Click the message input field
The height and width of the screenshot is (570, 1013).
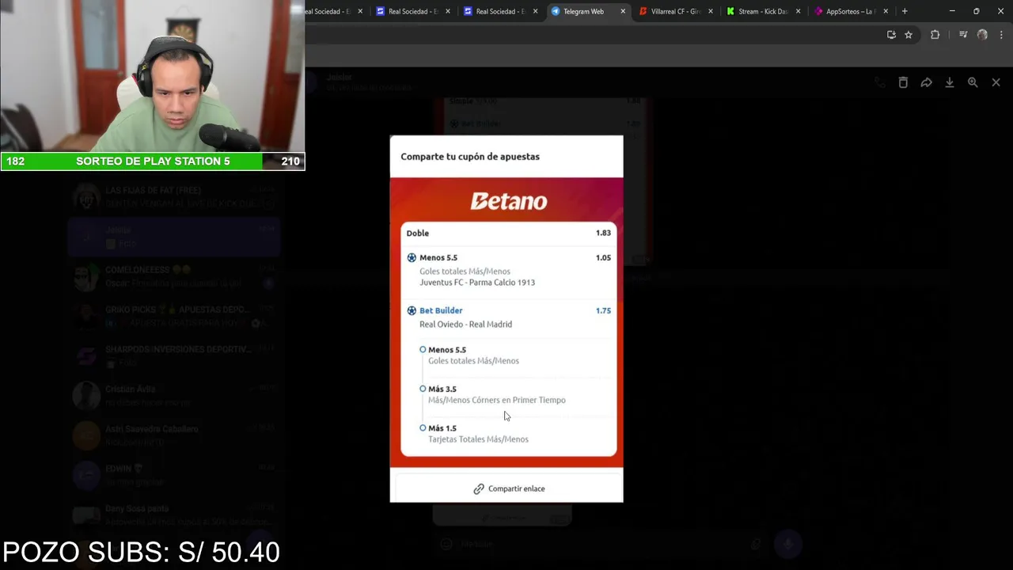[x=601, y=544]
